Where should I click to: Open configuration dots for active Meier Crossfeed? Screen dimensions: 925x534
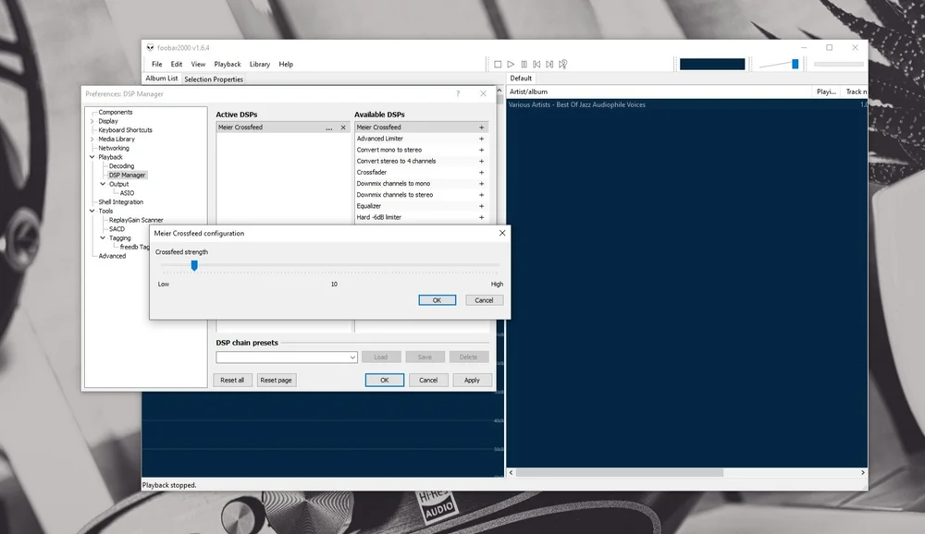click(329, 127)
